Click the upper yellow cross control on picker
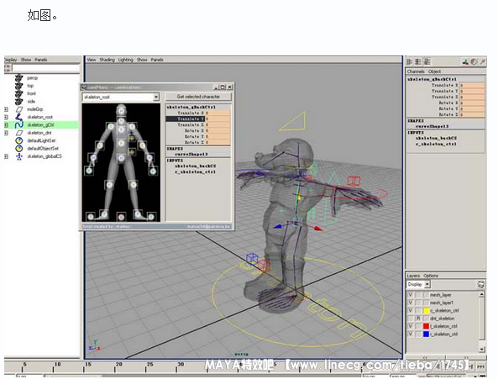The height and width of the screenshot is (379, 498). point(132,138)
